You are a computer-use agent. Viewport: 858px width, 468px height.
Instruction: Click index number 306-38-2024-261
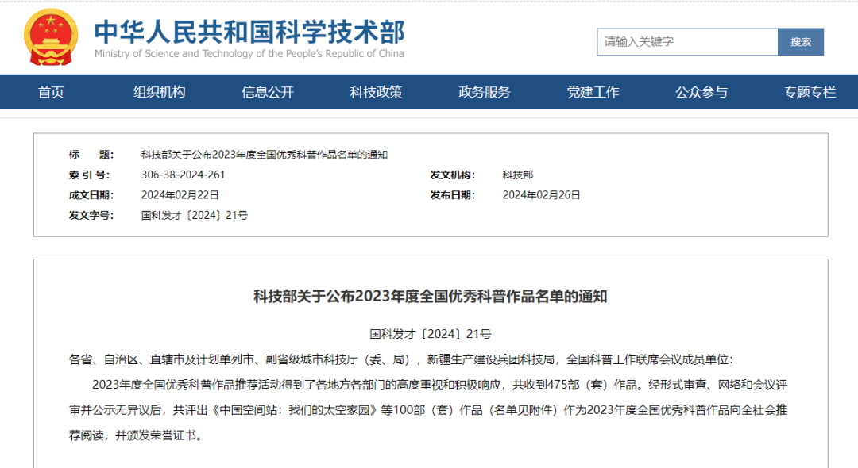[x=183, y=175]
